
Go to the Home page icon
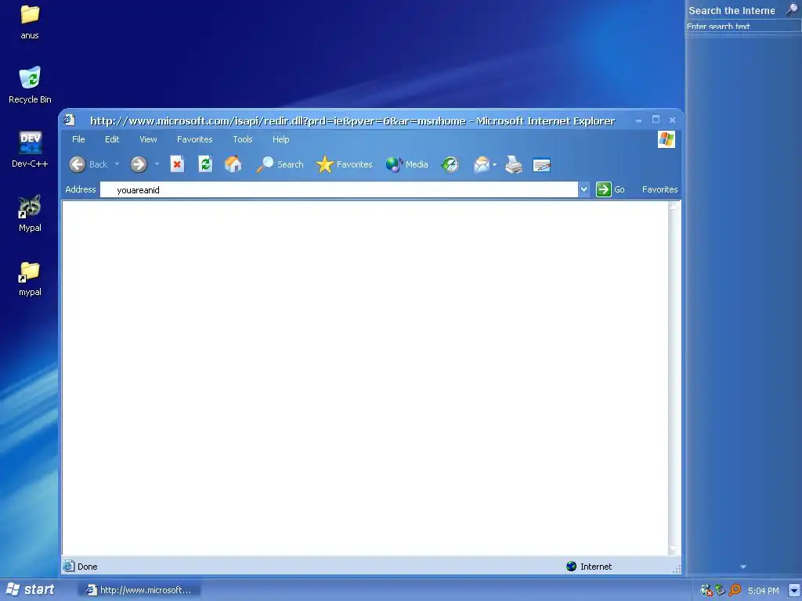[x=233, y=164]
